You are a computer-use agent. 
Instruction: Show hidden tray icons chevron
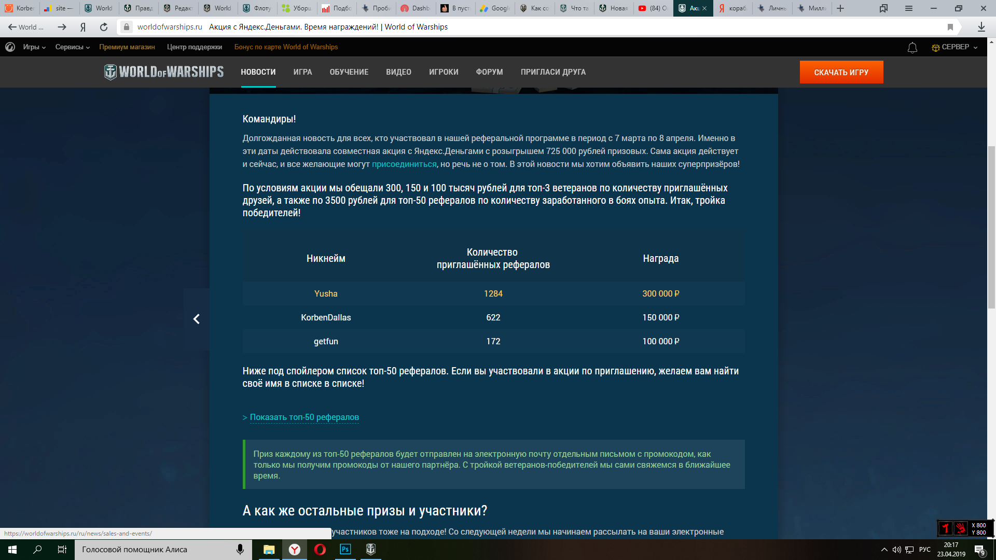[884, 550]
